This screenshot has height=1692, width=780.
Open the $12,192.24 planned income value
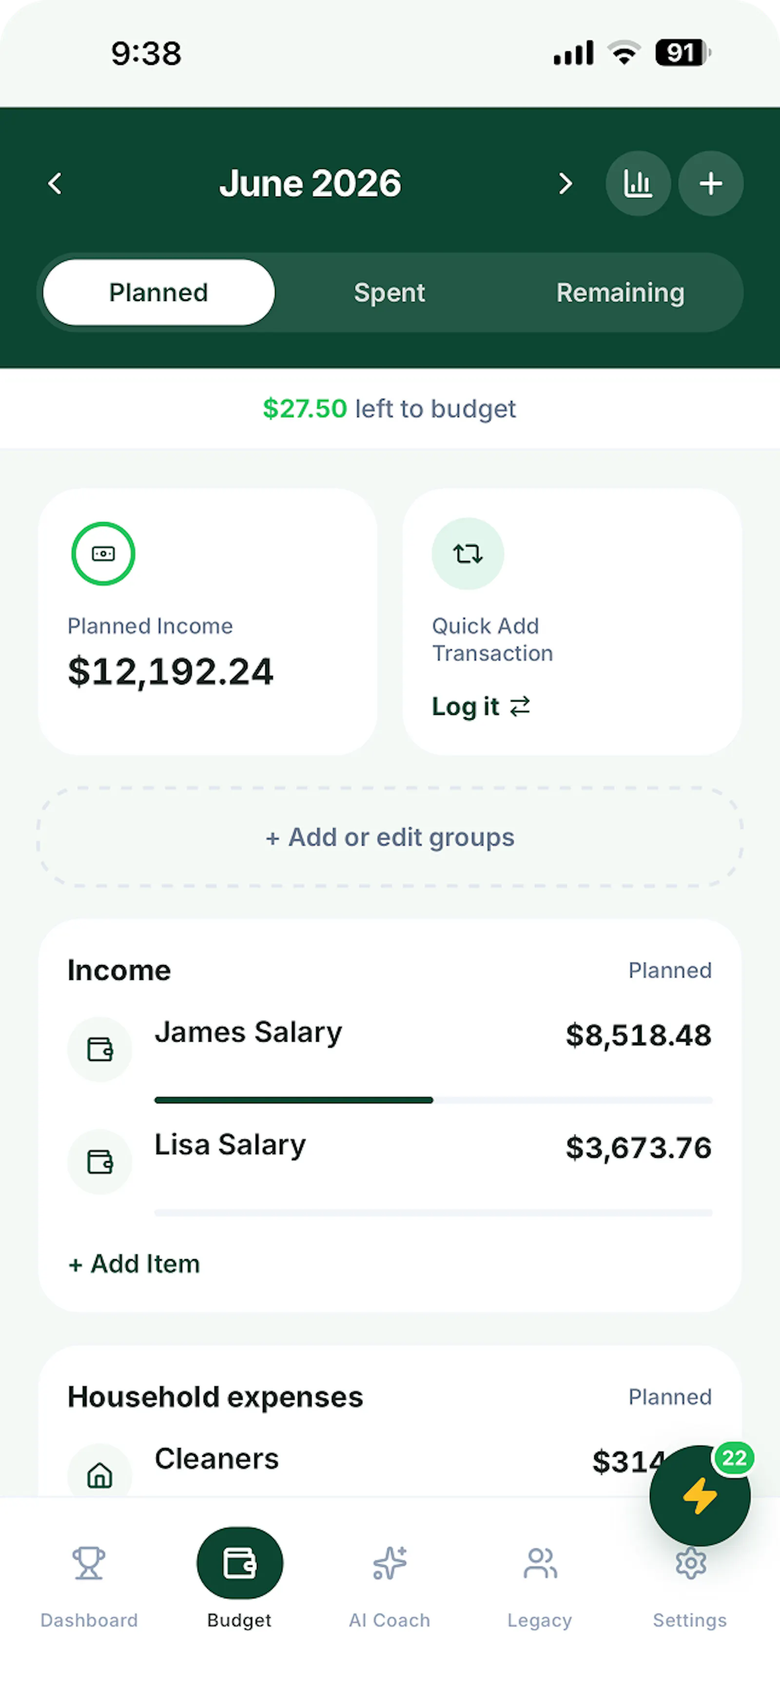(x=171, y=671)
